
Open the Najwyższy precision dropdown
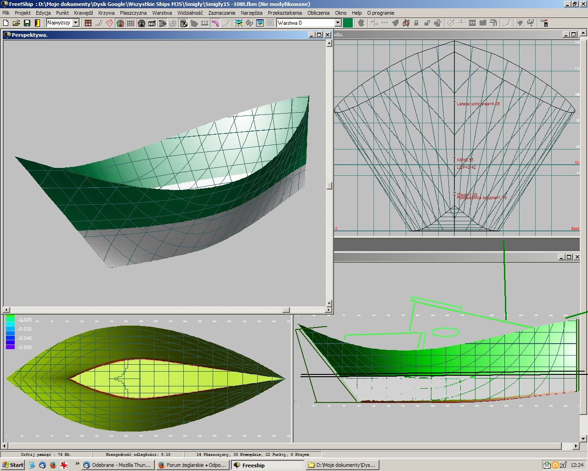coord(76,23)
